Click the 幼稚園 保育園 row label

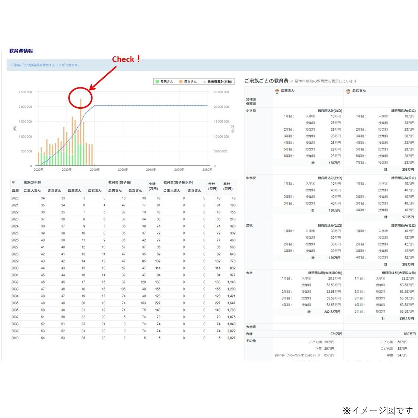pyautogui.click(x=251, y=101)
